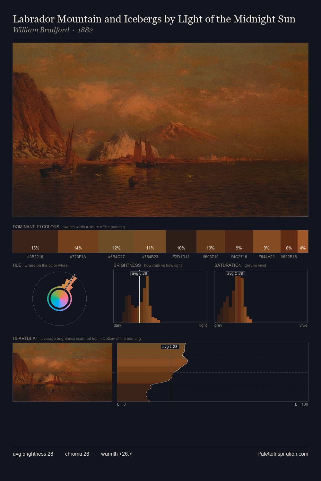Click the footer stat warmth +26.7
The image size is (321, 481).
[117, 454]
